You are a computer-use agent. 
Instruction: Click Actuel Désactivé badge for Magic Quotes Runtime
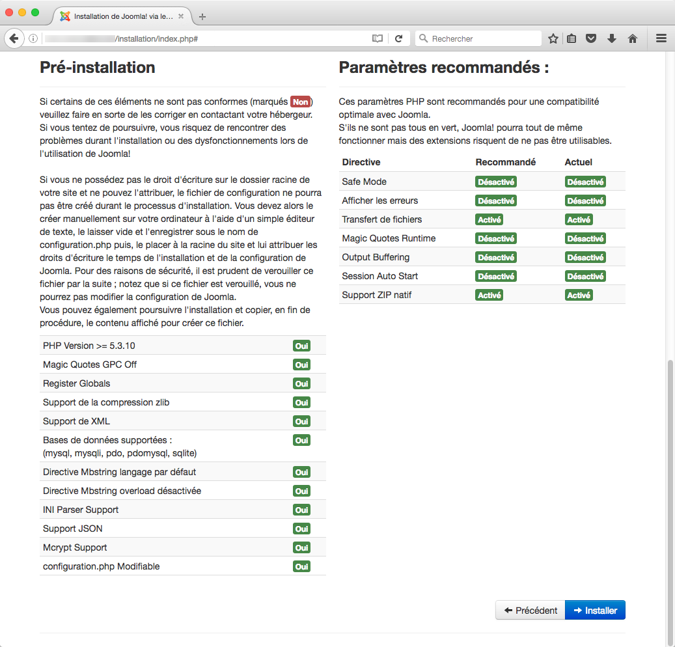pos(585,239)
